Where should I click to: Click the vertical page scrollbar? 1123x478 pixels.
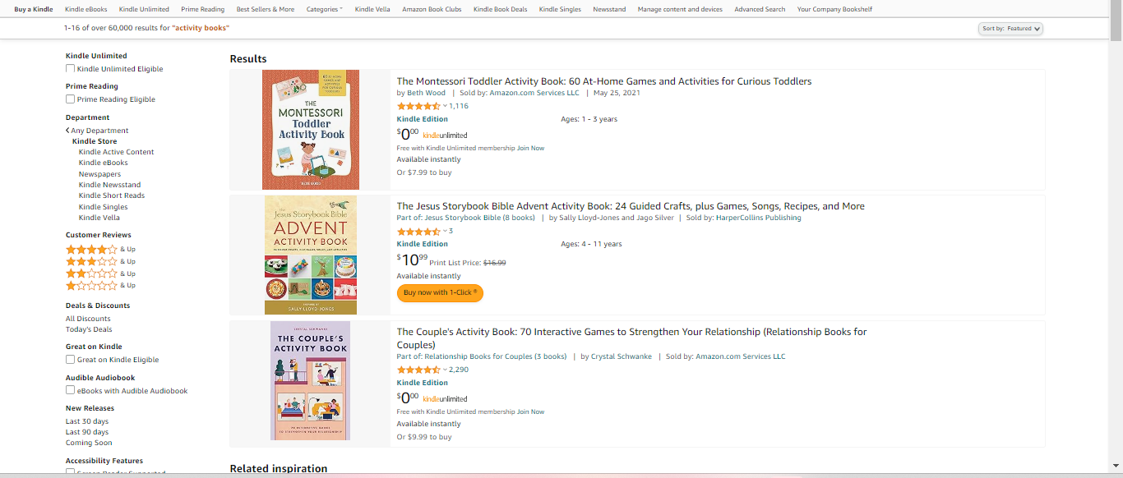click(1116, 246)
